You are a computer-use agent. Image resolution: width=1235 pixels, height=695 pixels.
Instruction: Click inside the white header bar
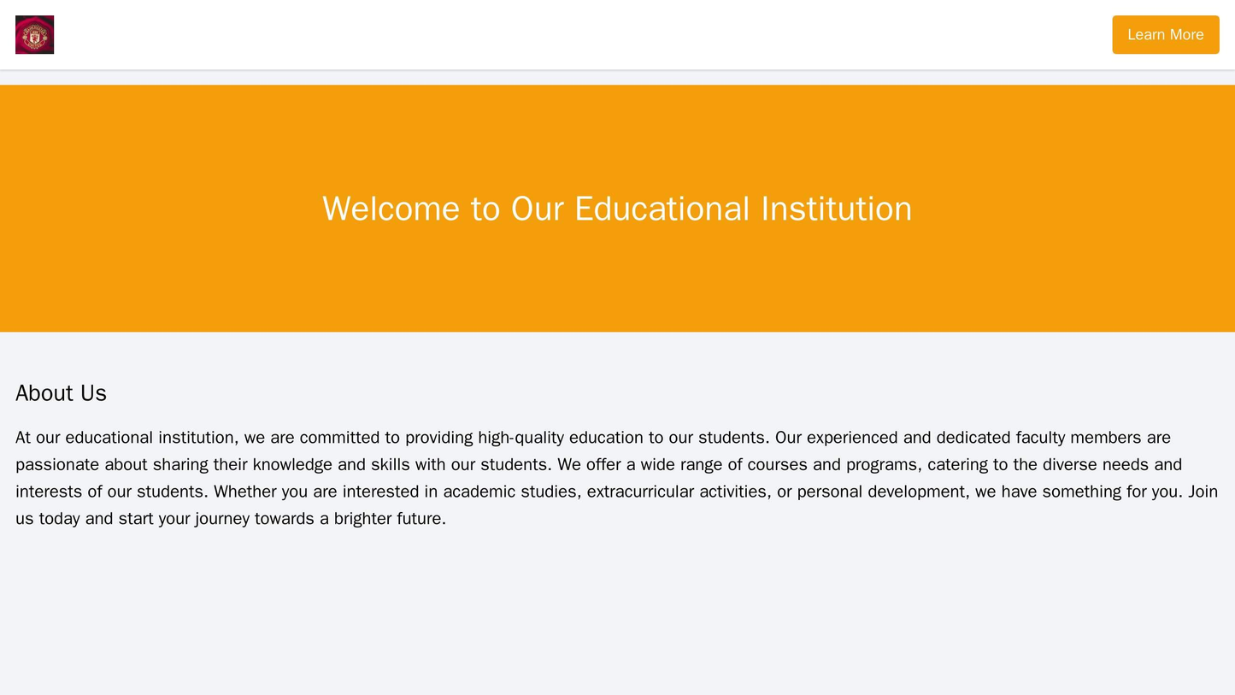pos(598,34)
